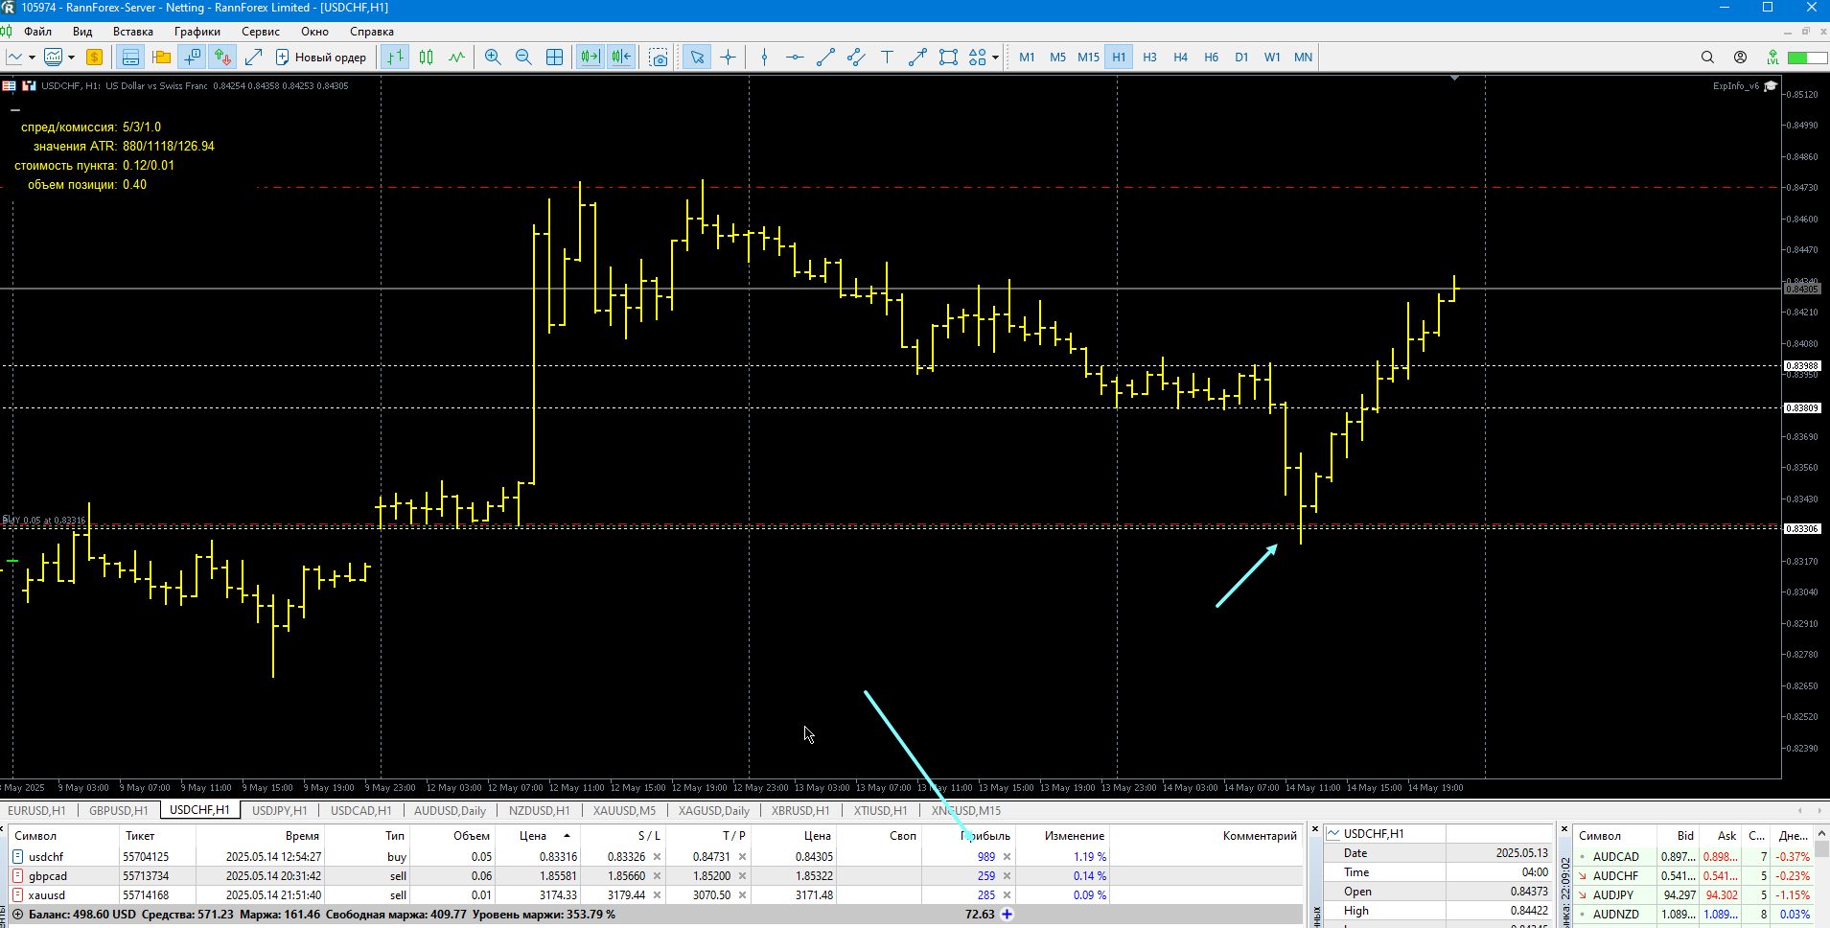1830x928 pixels.
Task: Switch to the EURUSD,H1 chart tab
Action: click(x=36, y=811)
